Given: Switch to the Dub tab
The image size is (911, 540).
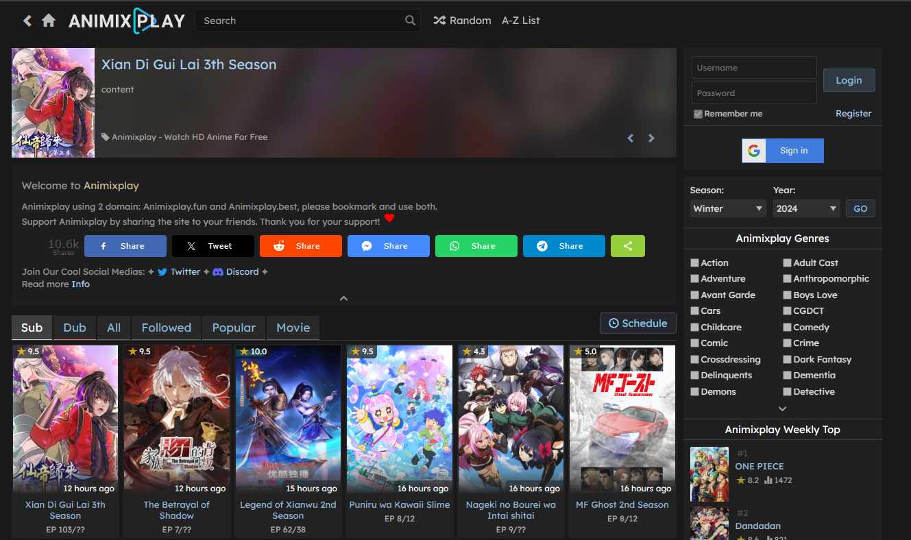Looking at the screenshot, I should coord(75,328).
